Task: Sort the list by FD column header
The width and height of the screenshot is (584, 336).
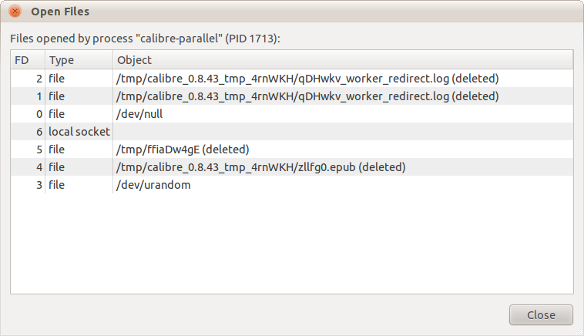Action: 22,59
